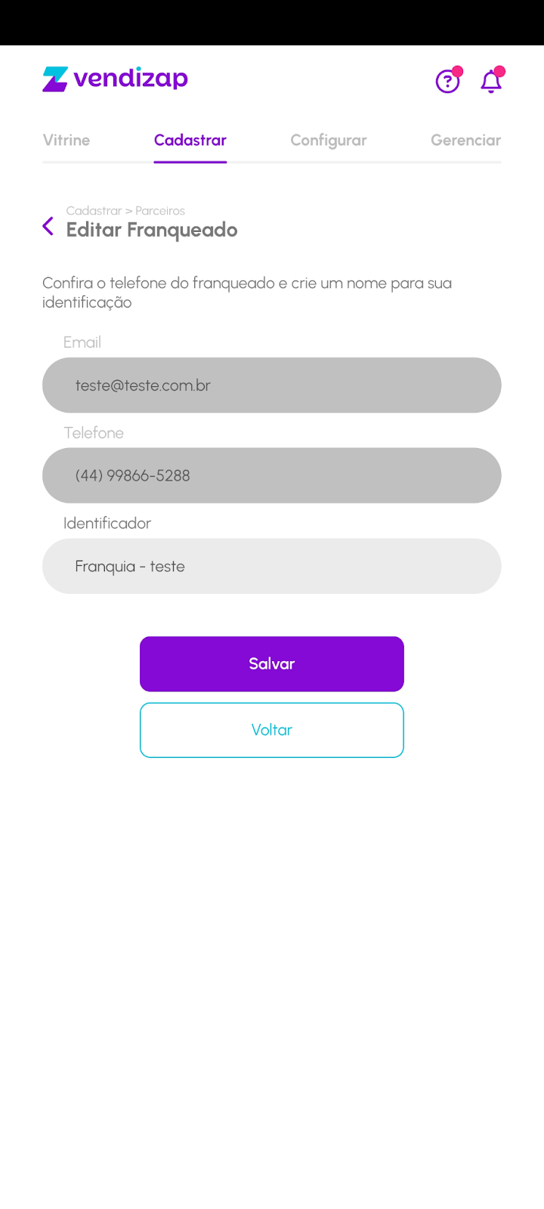Click the Telefone field label

94,433
